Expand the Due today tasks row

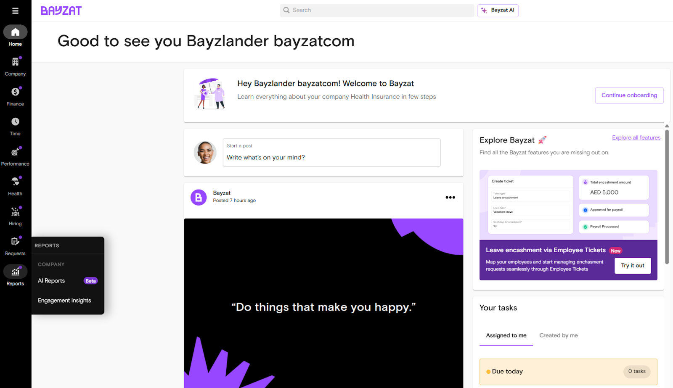[x=568, y=372]
